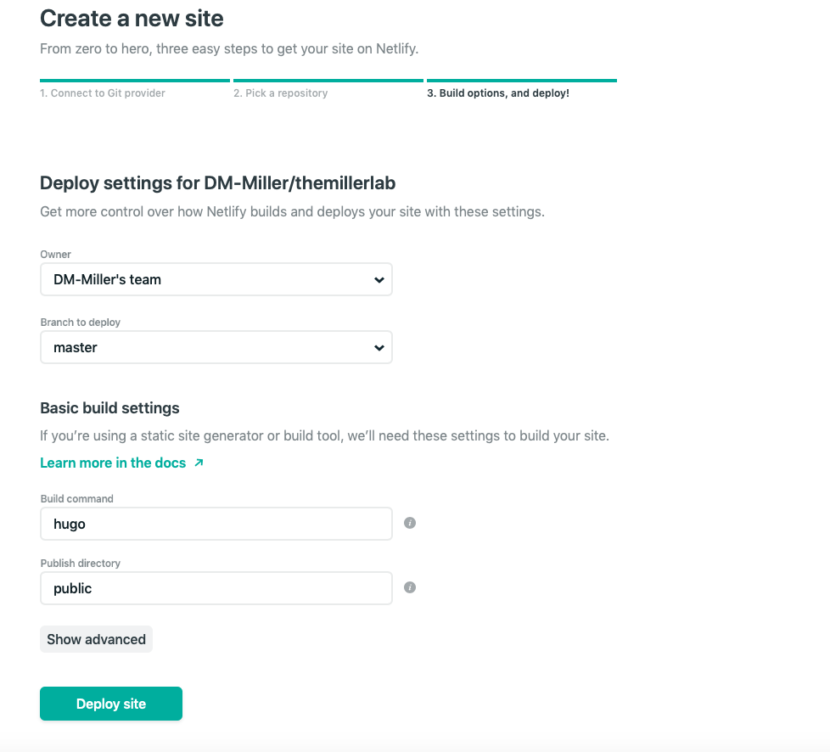
Task: Focus the Build command field containing hugo
Action: click(x=216, y=524)
